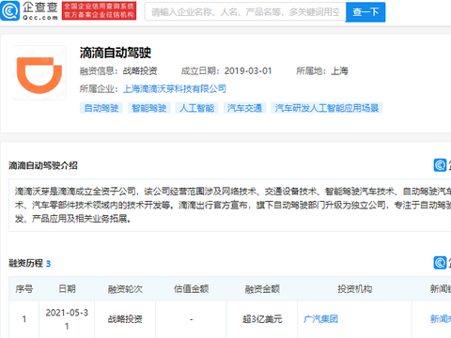The width and height of the screenshot is (451, 338).
Task: Click Qcc icon beside the introduction heading
Action: tap(440, 165)
